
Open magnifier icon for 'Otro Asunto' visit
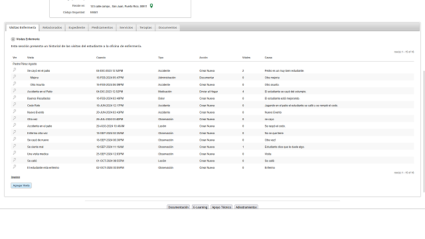15,84
